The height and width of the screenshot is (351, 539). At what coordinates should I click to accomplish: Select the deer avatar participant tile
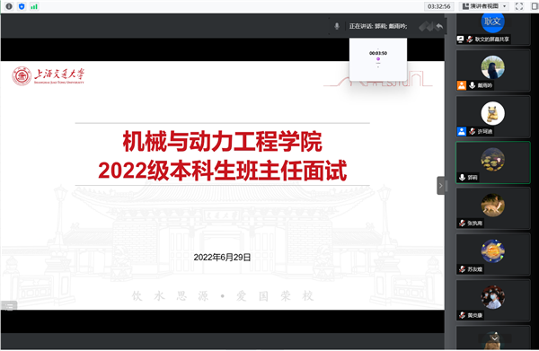pyautogui.click(x=492, y=208)
